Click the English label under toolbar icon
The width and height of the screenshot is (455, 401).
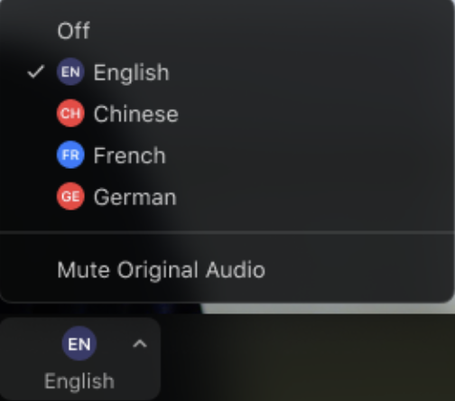(x=79, y=382)
